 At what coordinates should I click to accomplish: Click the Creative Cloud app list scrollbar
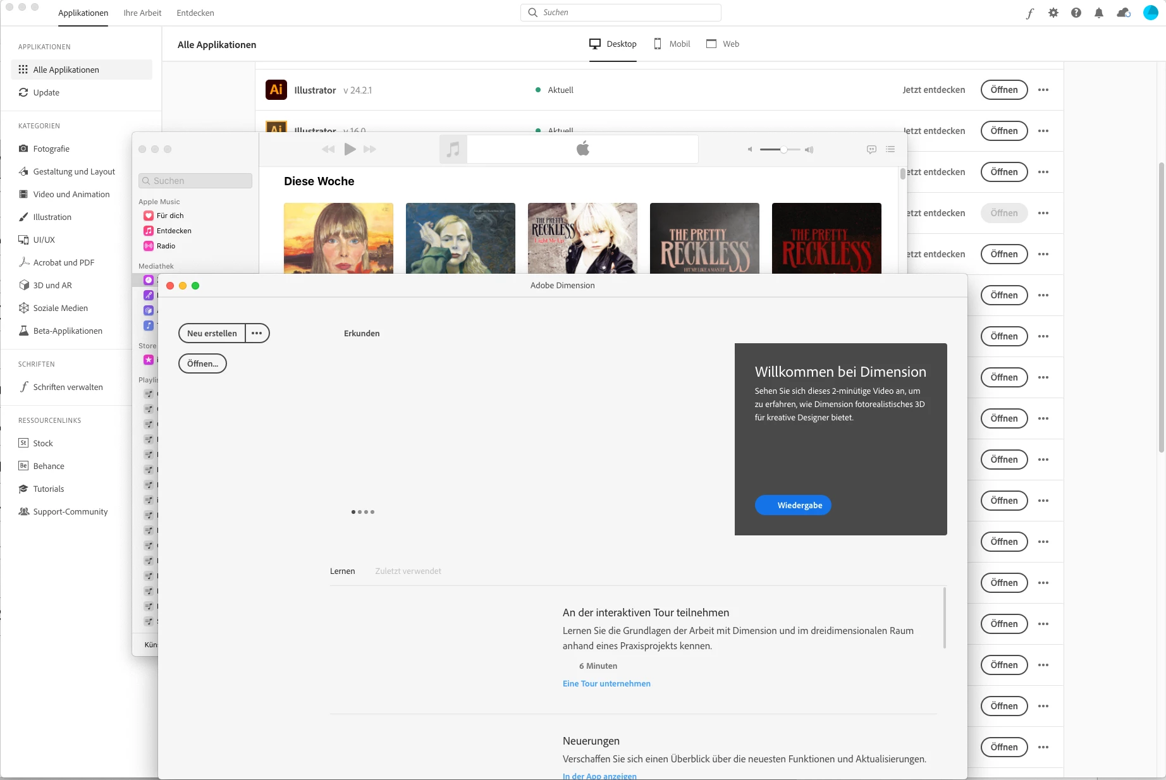(1162, 308)
